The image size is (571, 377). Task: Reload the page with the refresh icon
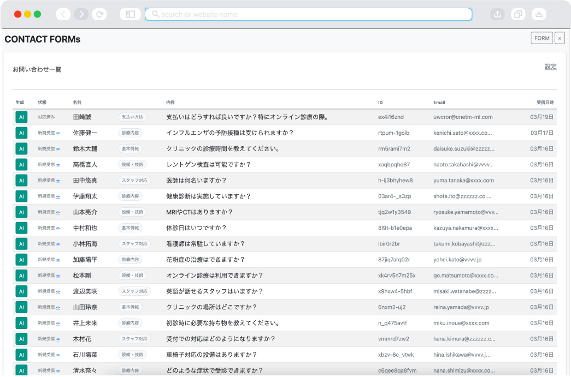click(x=99, y=15)
